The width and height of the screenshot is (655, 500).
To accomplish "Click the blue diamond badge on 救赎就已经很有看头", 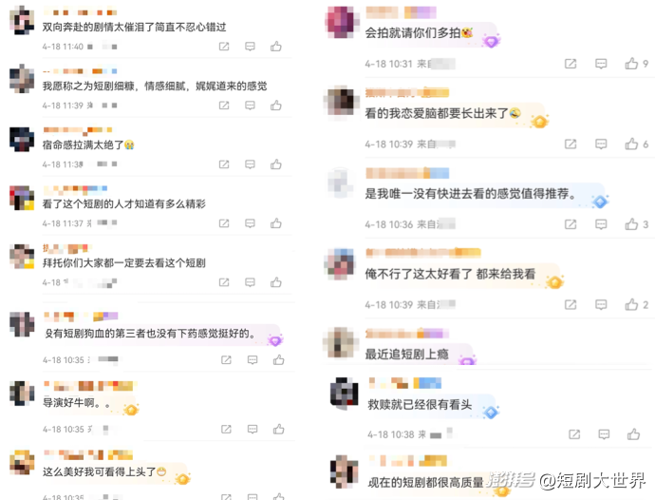I will pyautogui.click(x=491, y=413).
